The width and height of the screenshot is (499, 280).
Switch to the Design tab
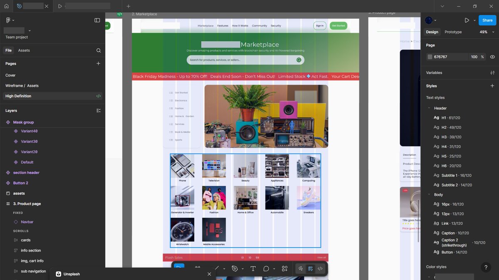point(432,32)
